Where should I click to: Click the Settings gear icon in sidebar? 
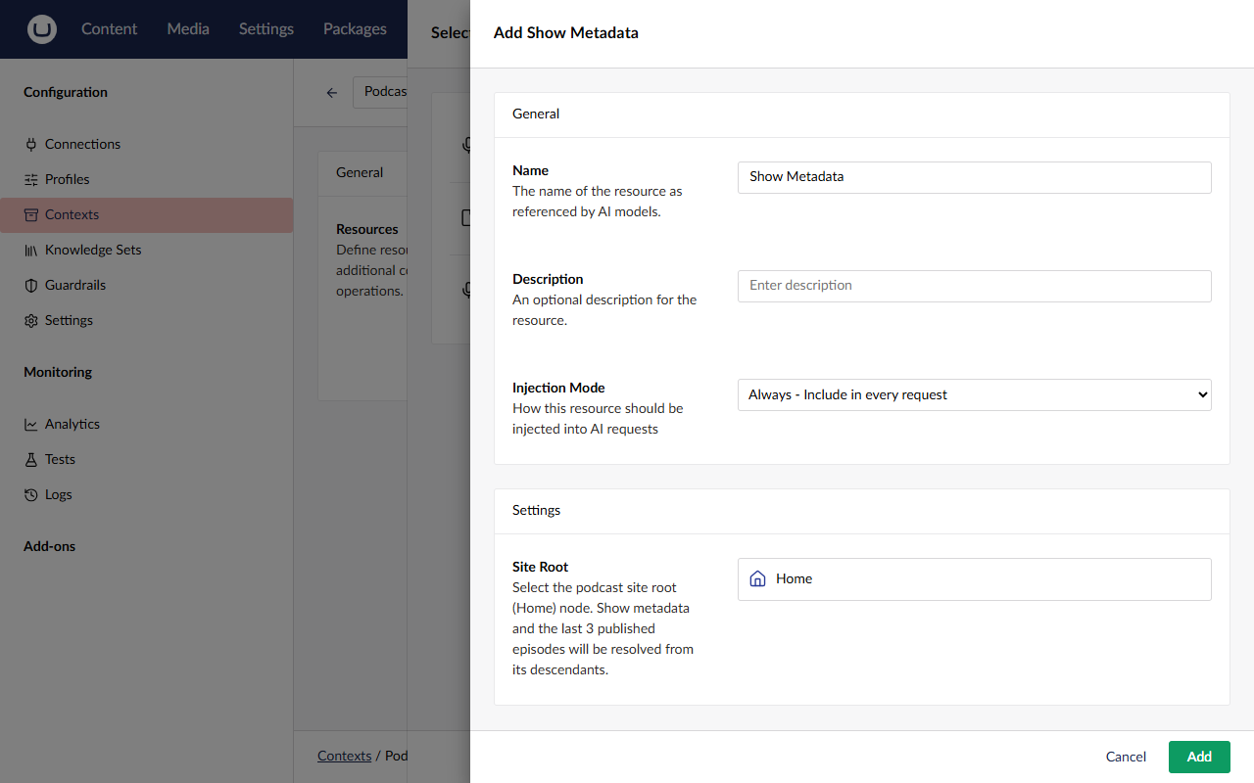pos(31,320)
